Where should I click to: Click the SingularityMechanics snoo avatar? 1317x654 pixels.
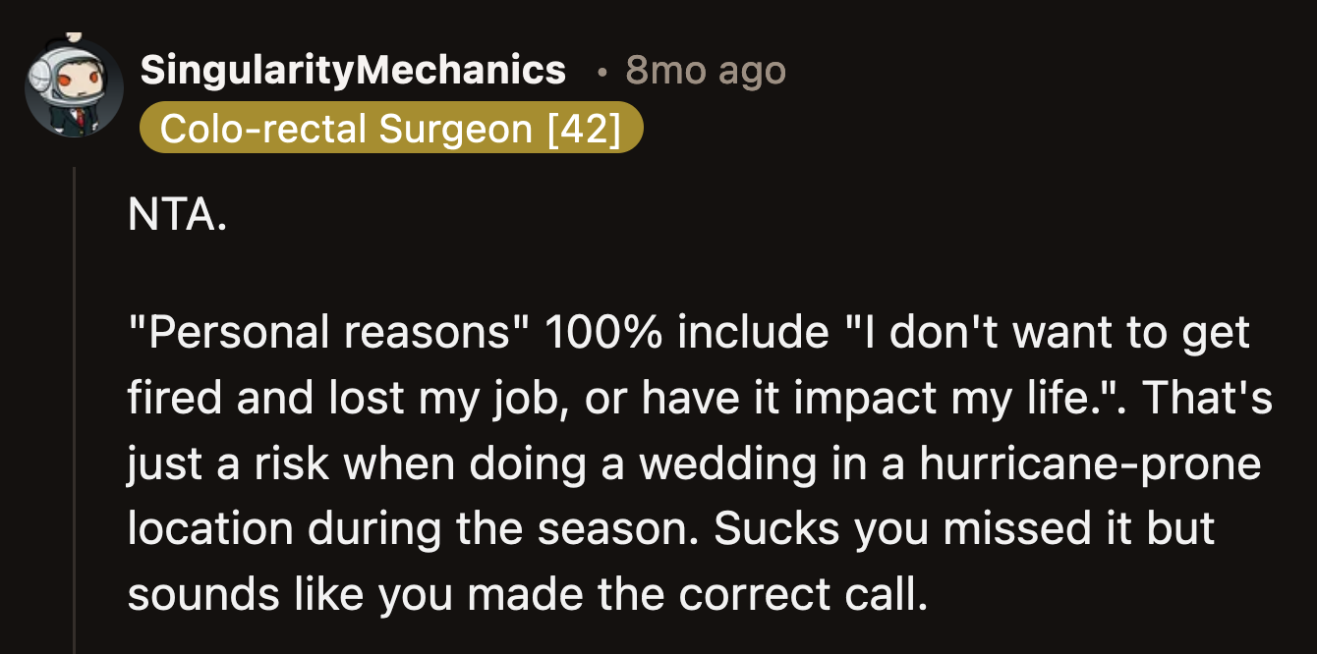click(x=73, y=89)
